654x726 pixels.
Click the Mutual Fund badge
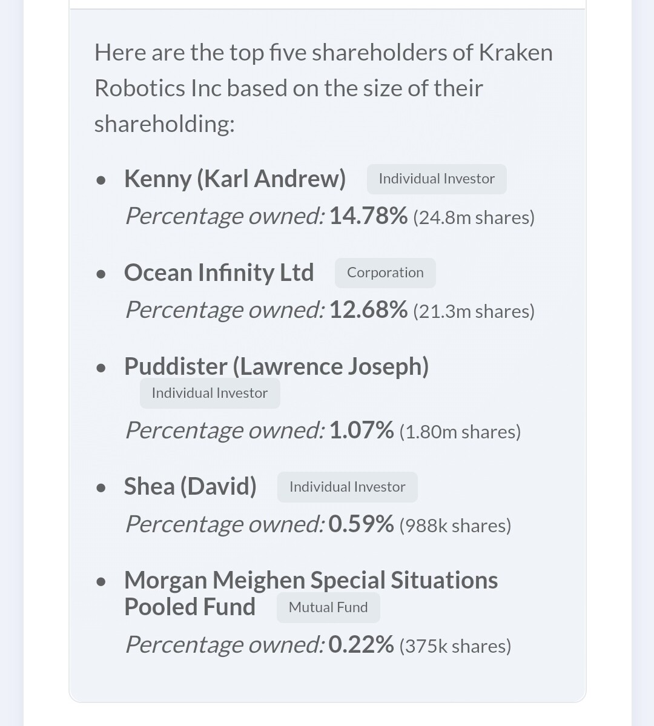[328, 608]
